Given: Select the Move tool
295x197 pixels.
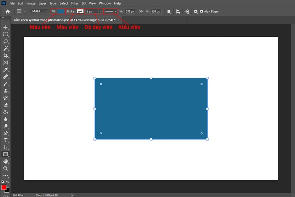Looking at the screenshot, I should [x=6, y=27].
